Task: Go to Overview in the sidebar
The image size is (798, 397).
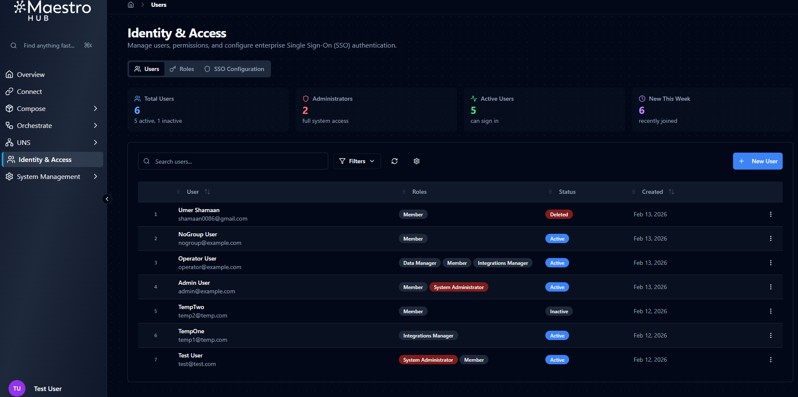Action: (31, 74)
